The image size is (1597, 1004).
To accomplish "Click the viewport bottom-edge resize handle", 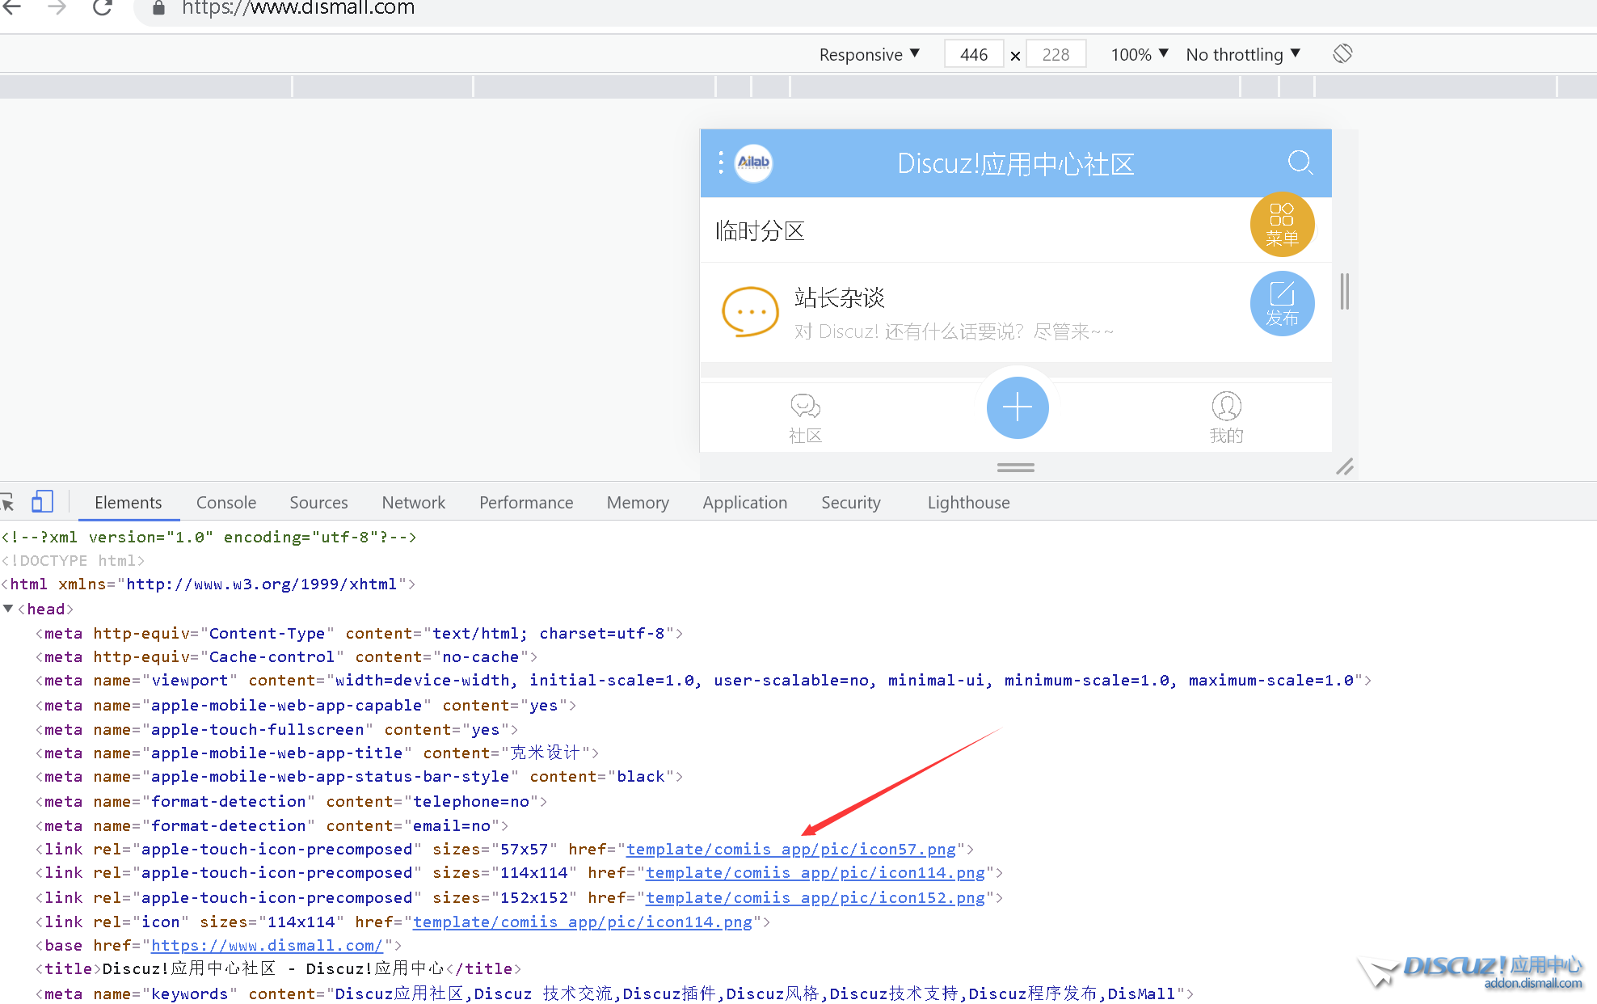I will pos(1016,467).
